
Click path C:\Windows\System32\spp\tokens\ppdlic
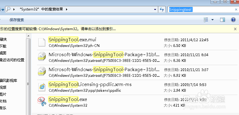pos(85,91)
